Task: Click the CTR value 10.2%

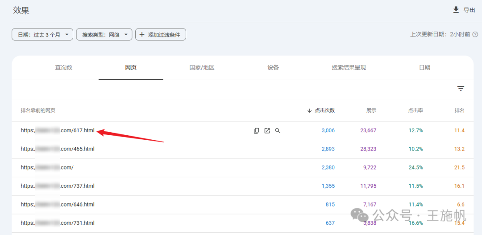Action: [x=416, y=149]
